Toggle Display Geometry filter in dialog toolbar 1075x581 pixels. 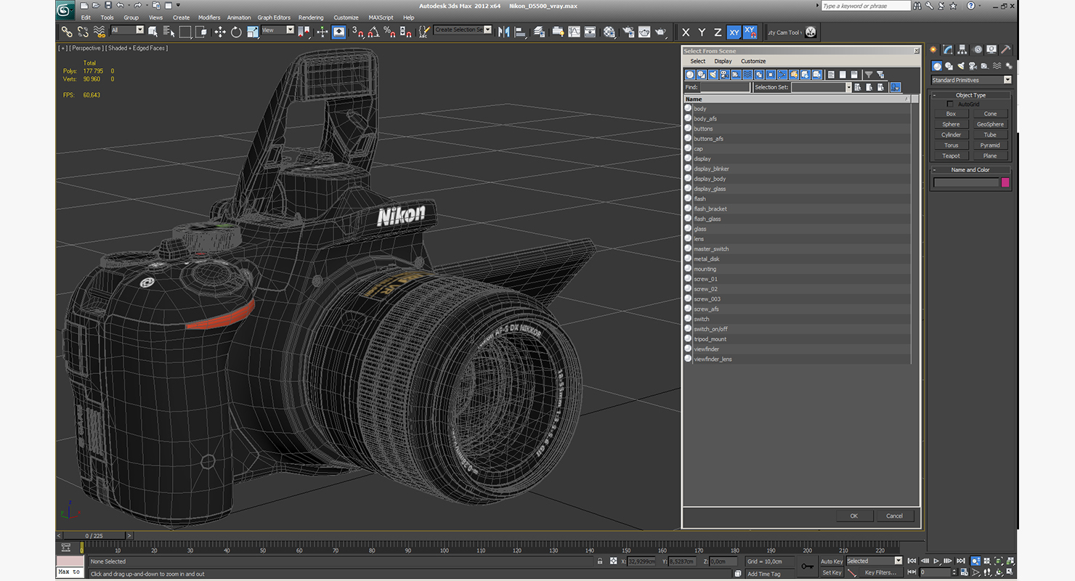[690, 74]
